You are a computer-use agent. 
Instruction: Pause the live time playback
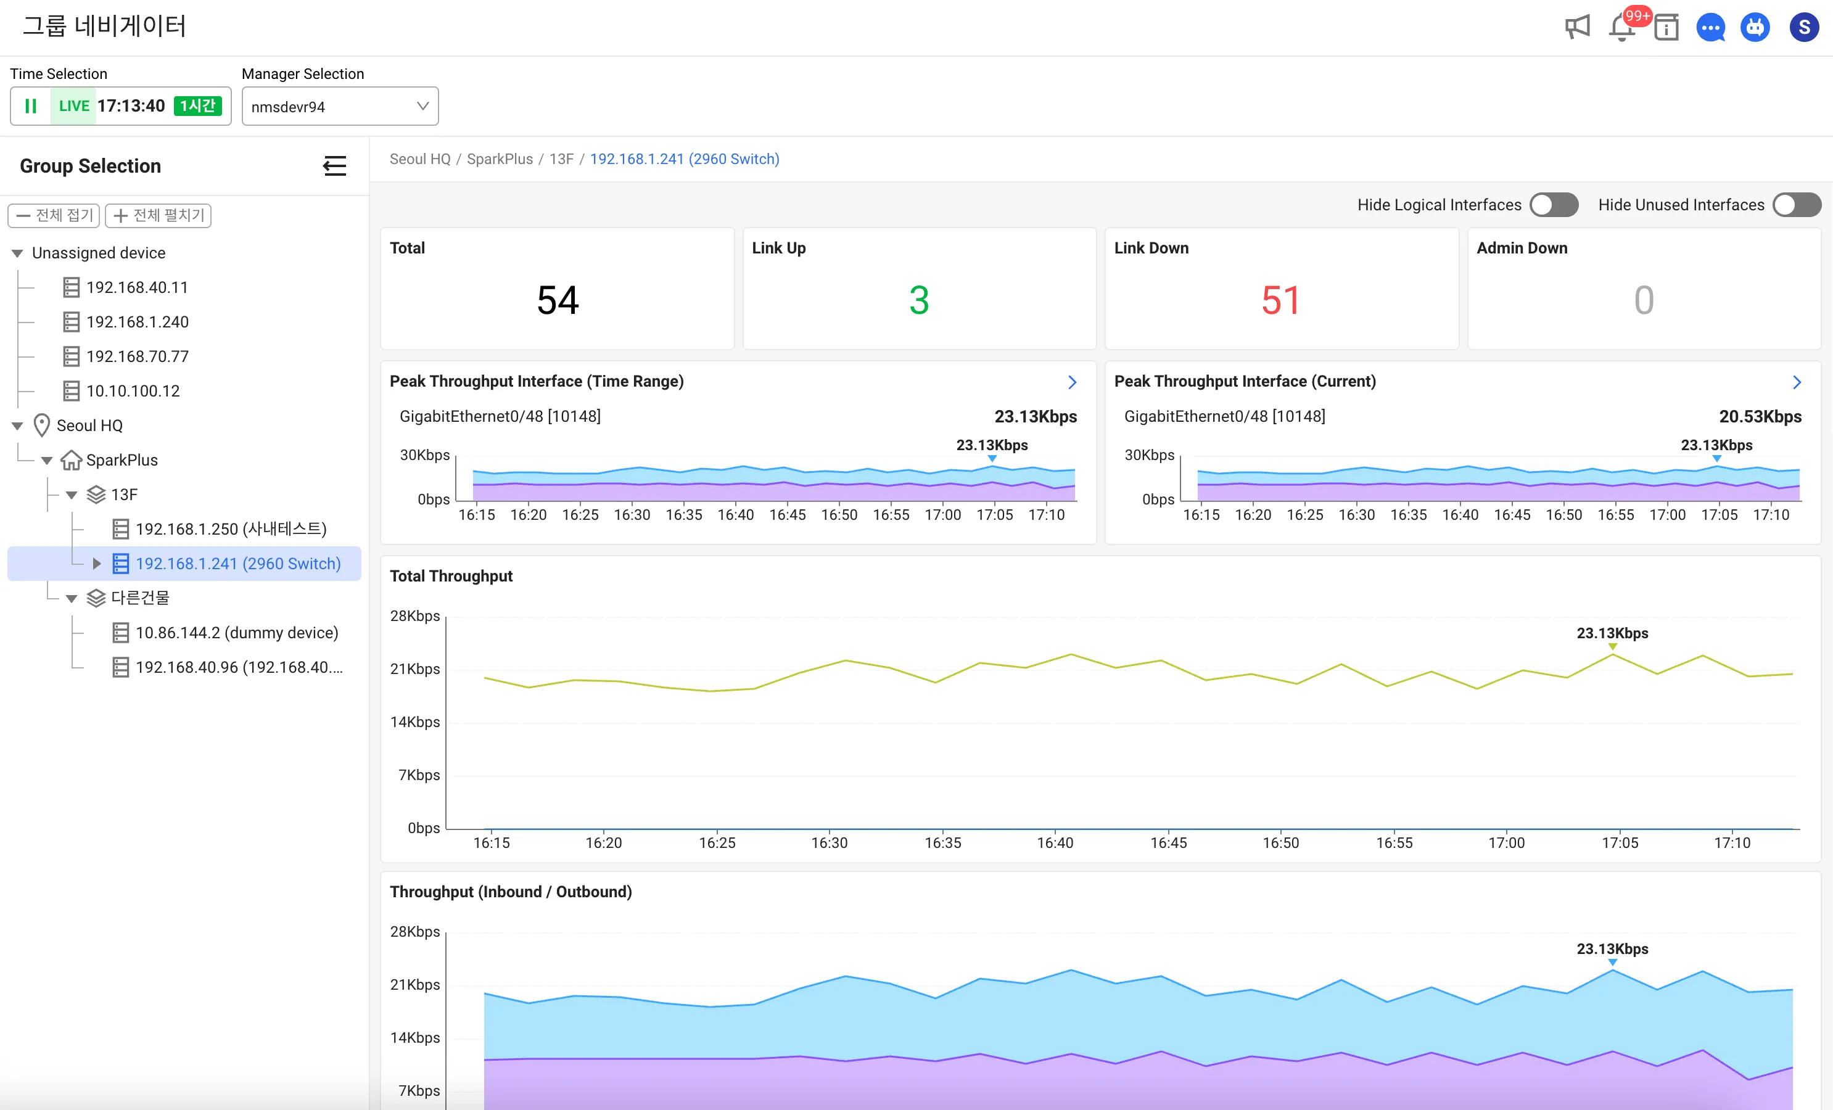[31, 107]
